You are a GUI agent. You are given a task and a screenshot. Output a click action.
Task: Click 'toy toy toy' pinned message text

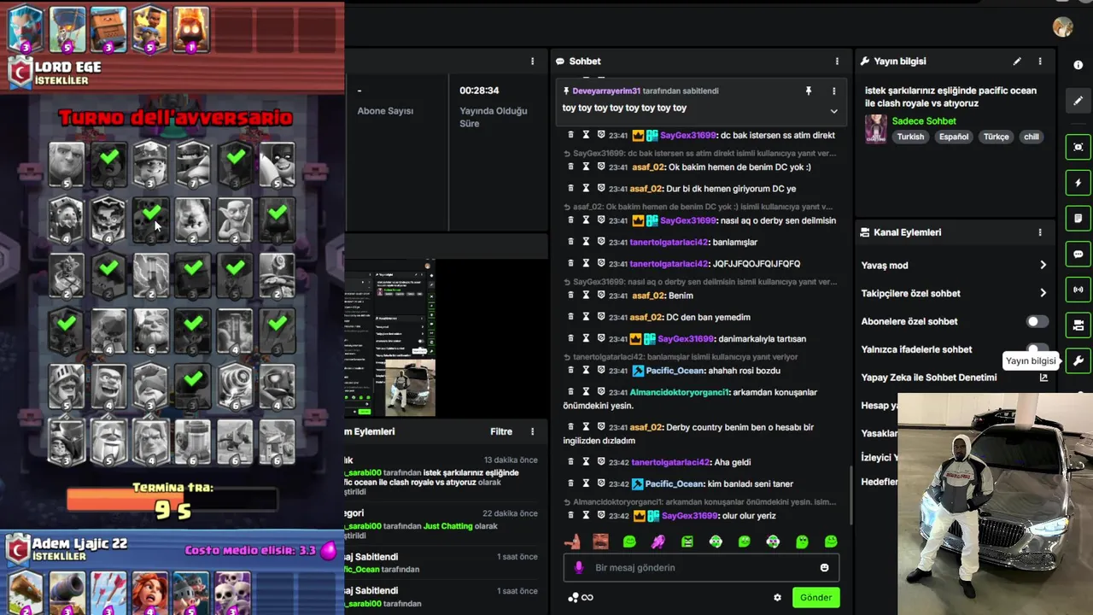coord(624,108)
